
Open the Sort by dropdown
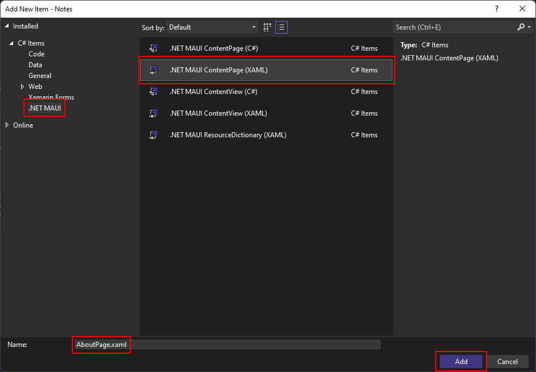(253, 27)
